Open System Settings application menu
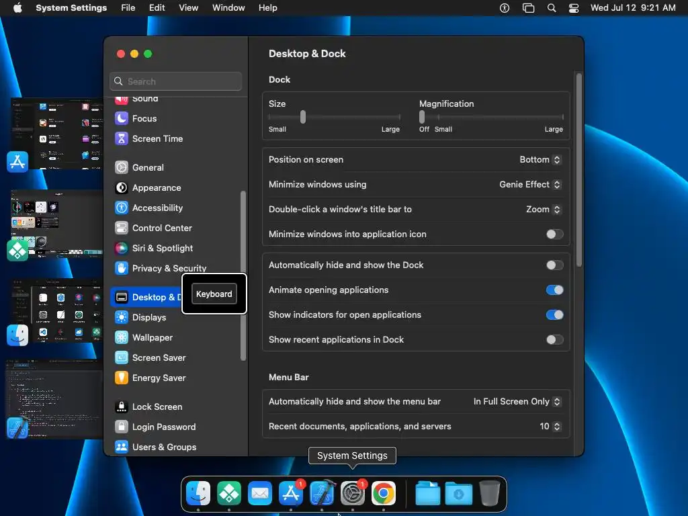688x516 pixels. [71, 8]
